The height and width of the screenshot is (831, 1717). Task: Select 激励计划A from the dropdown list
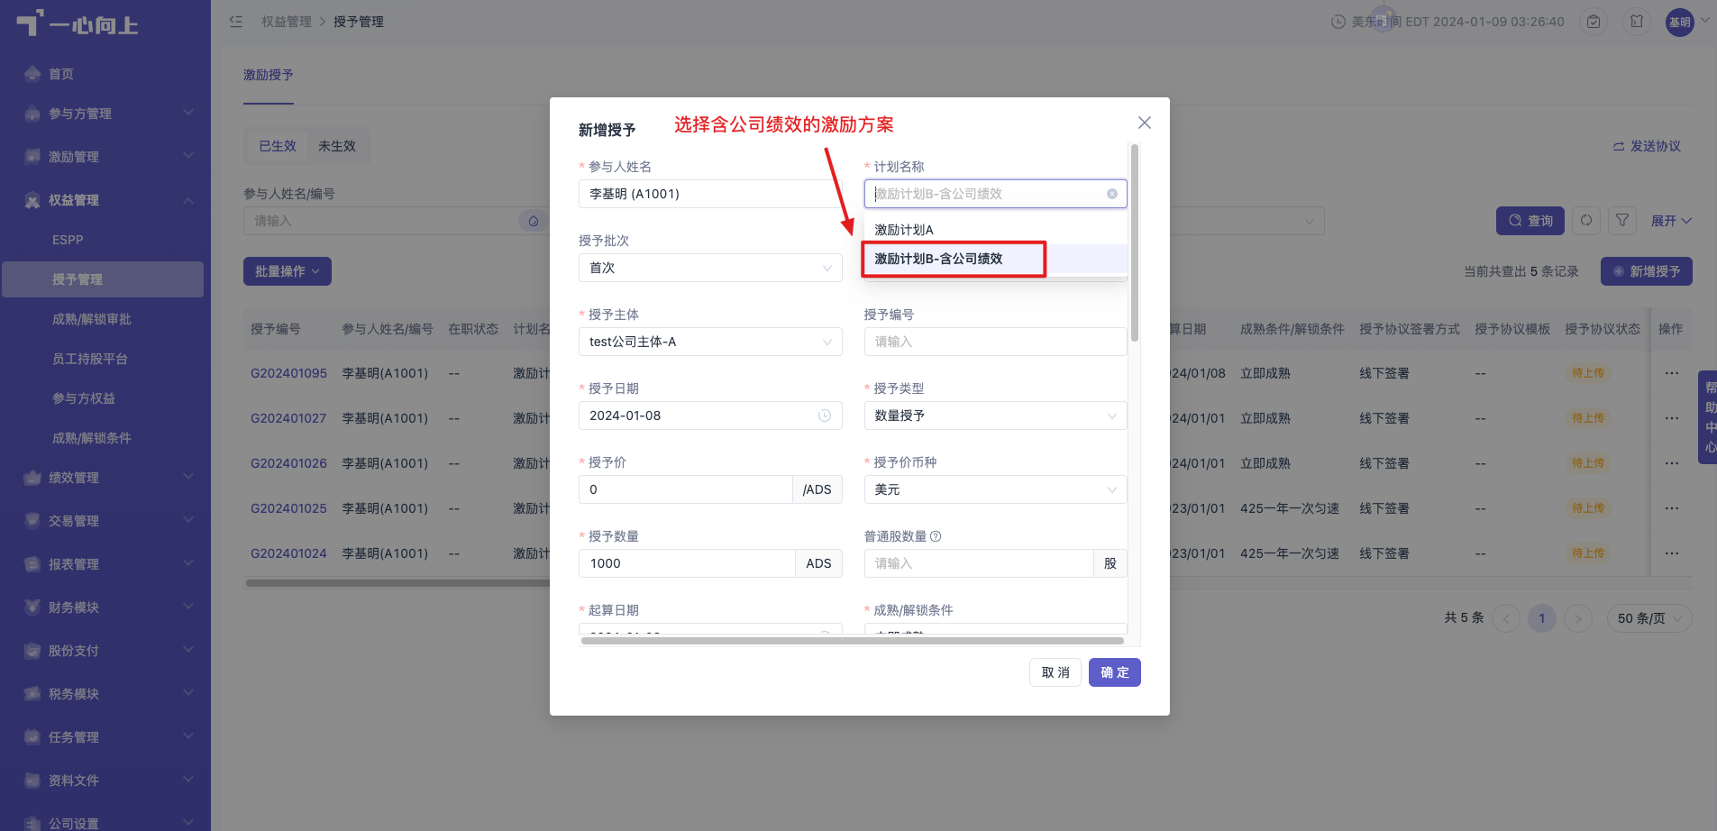[x=995, y=230]
